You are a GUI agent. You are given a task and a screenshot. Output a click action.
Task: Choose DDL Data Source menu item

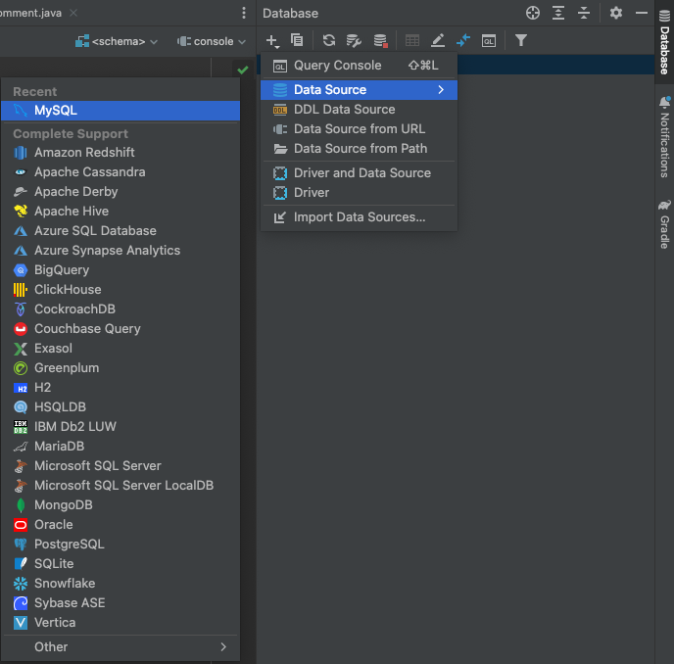[x=359, y=110]
